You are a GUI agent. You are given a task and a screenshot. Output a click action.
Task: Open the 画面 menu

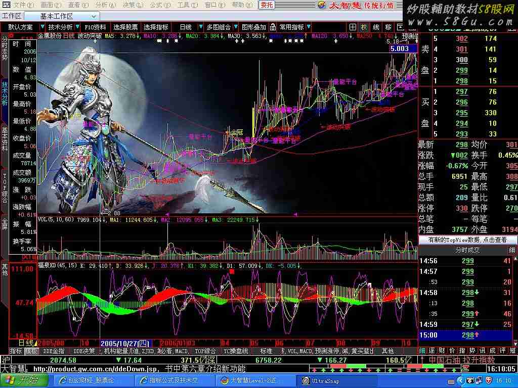click(51, 5)
